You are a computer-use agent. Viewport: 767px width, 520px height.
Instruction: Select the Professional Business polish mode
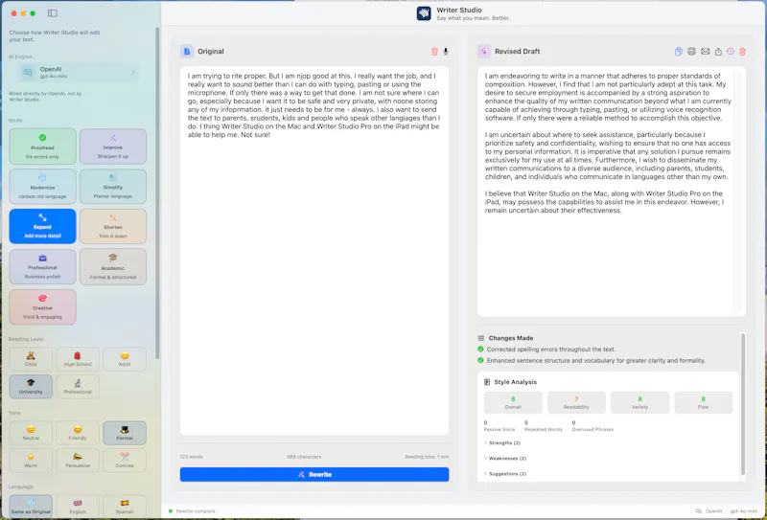(x=42, y=267)
